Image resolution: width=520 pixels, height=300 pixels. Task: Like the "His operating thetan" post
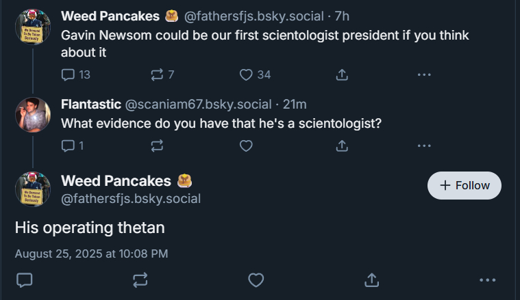(x=256, y=279)
